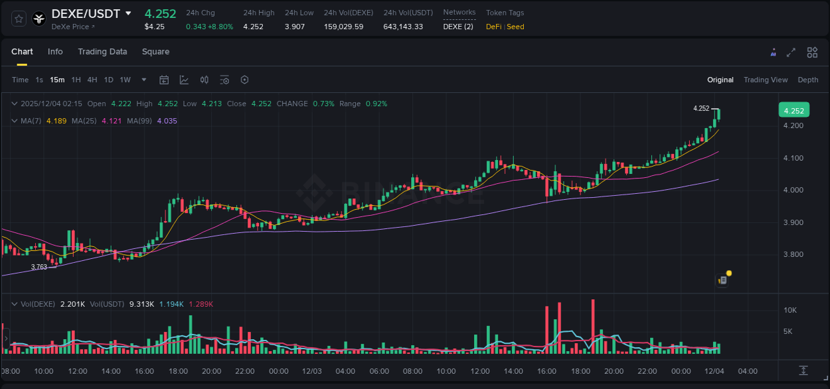Open the indicator settings icon
This screenshot has height=389, width=830.
pyautogui.click(x=224, y=80)
